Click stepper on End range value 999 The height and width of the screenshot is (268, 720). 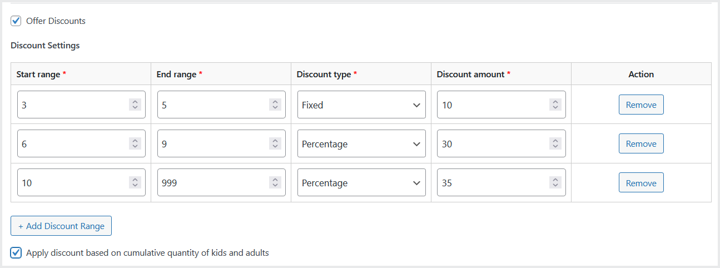(275, 183)
